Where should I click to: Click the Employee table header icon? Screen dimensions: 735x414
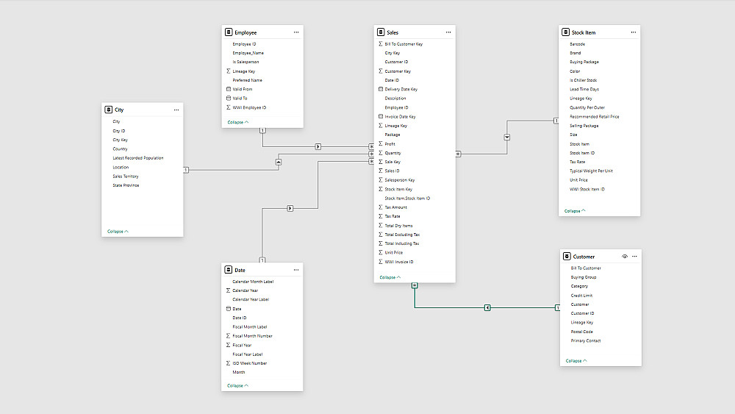[229, 32]
